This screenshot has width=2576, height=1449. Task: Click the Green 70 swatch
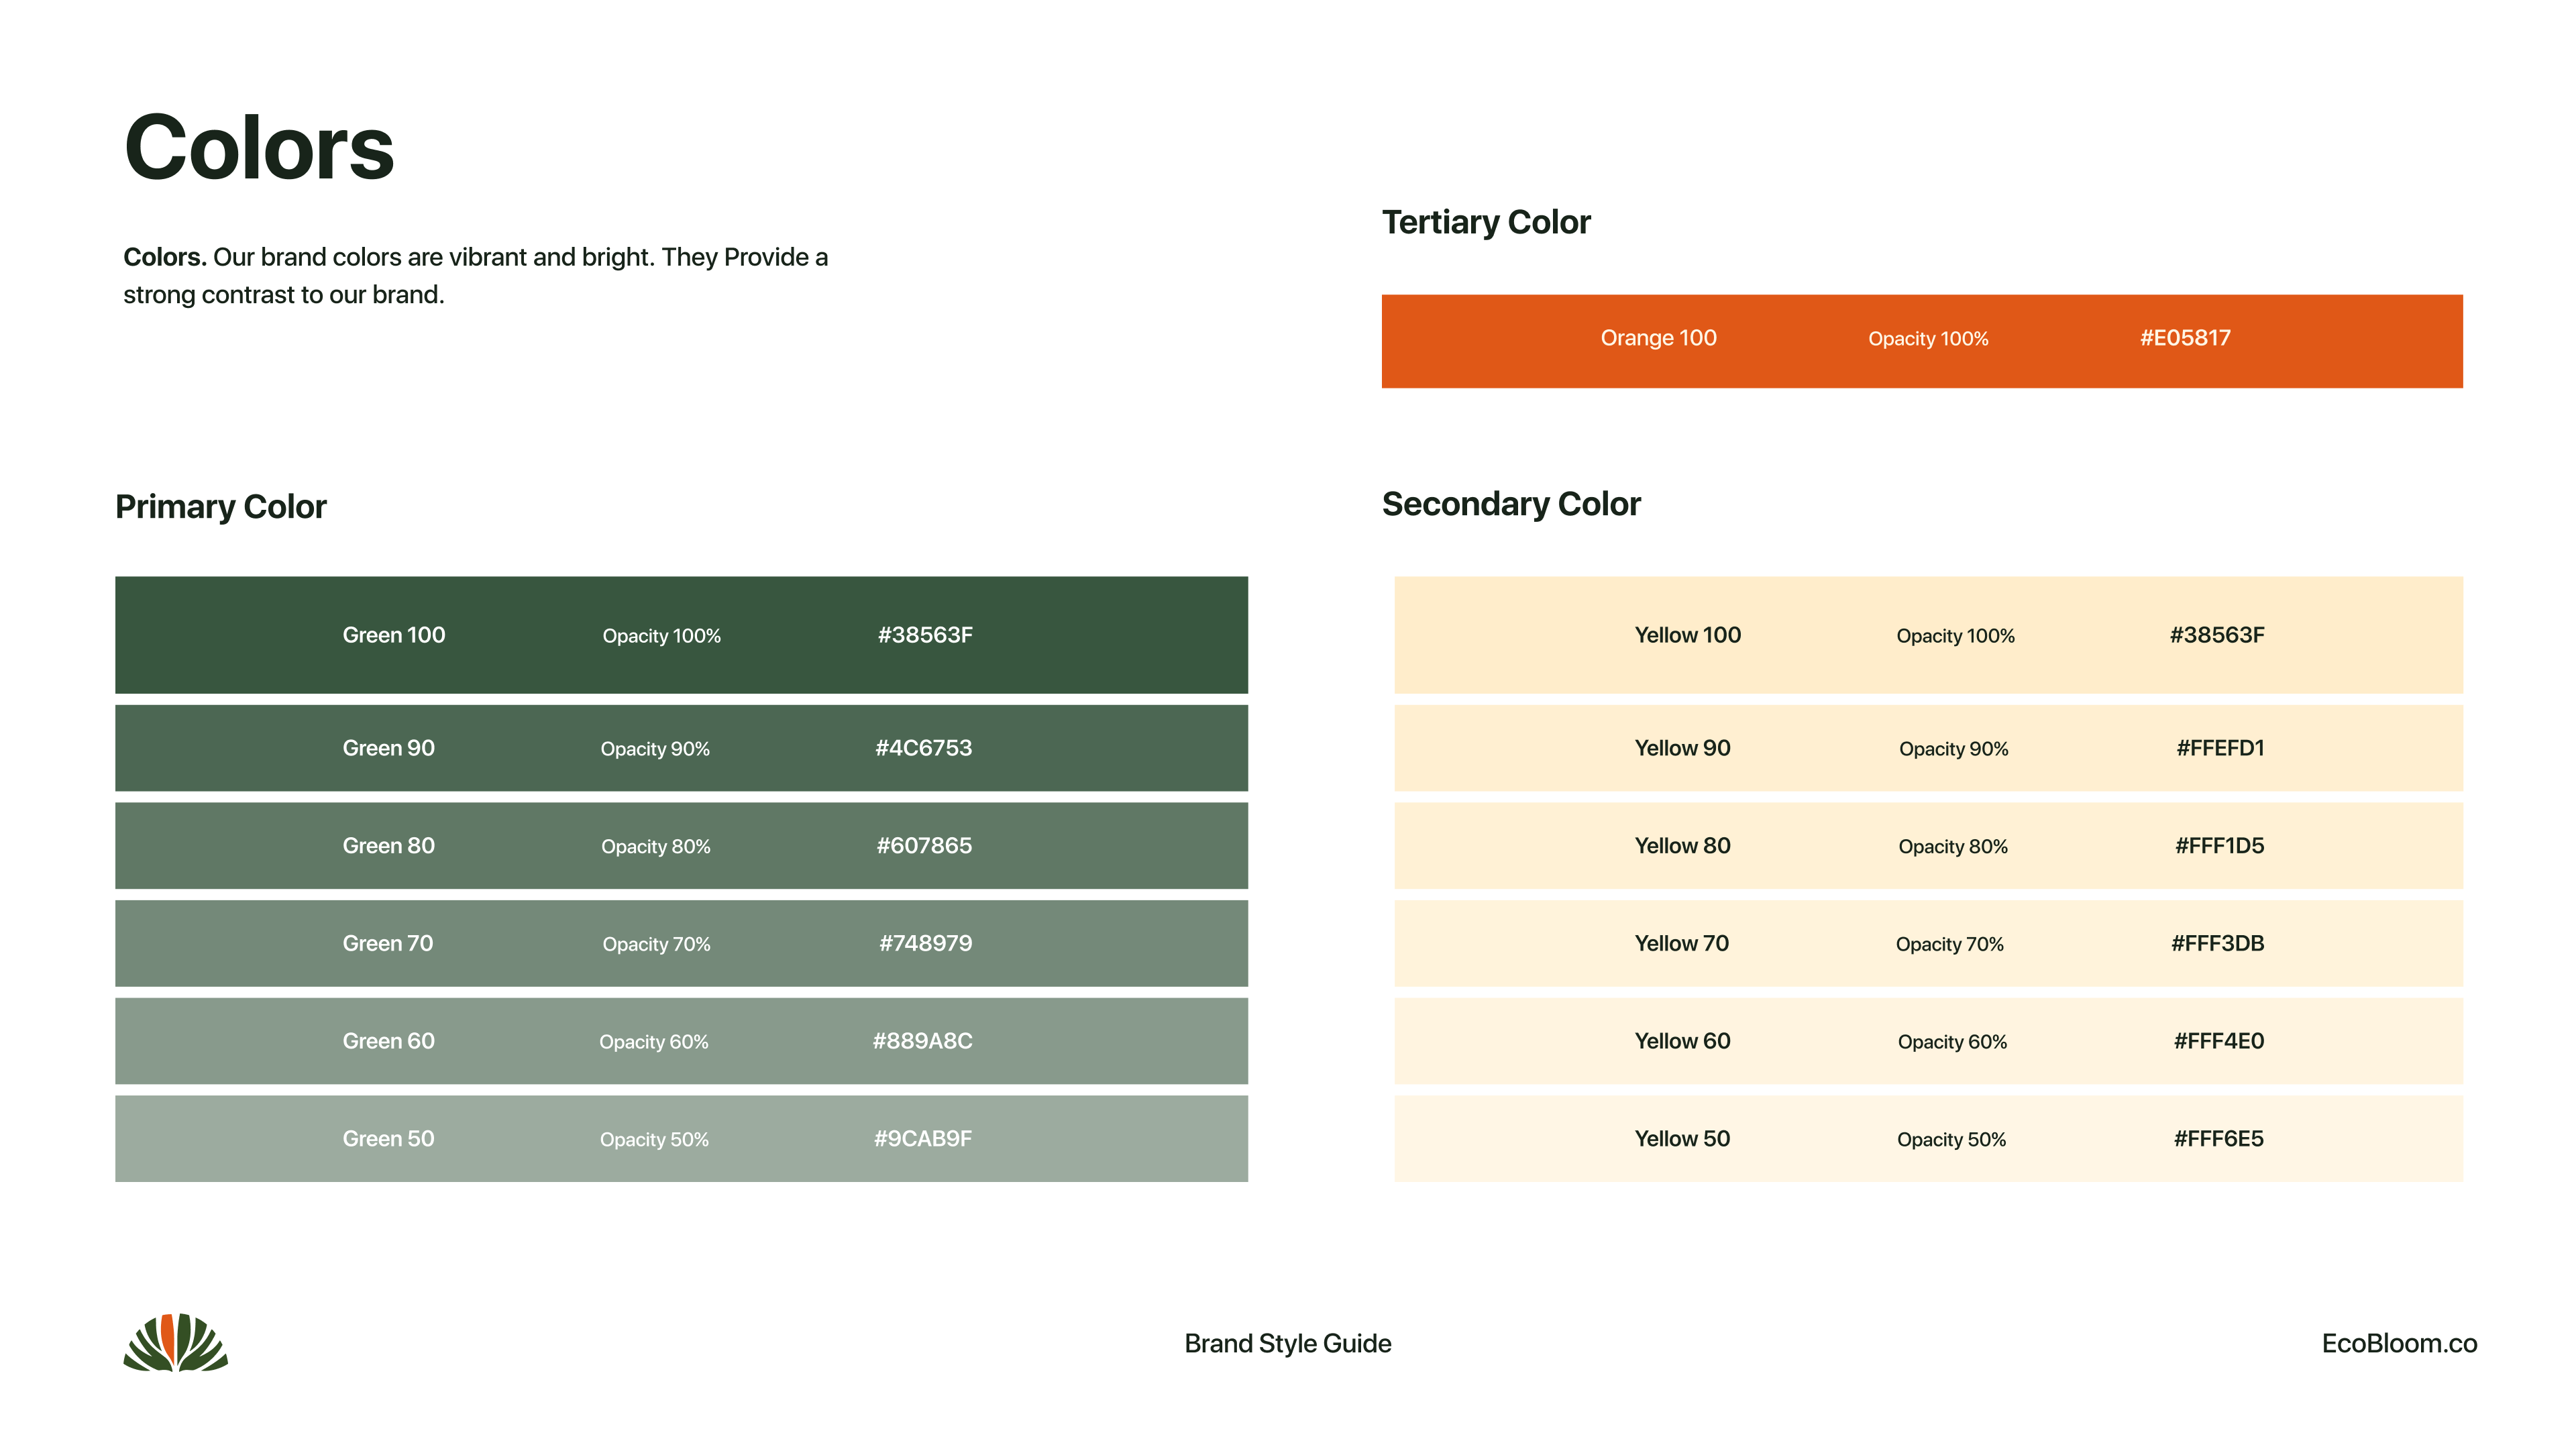point(681,943)
